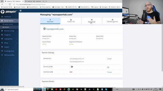
Task: Open the minigames bookmark
Action: pyautogui.click(x=95, y=7)
